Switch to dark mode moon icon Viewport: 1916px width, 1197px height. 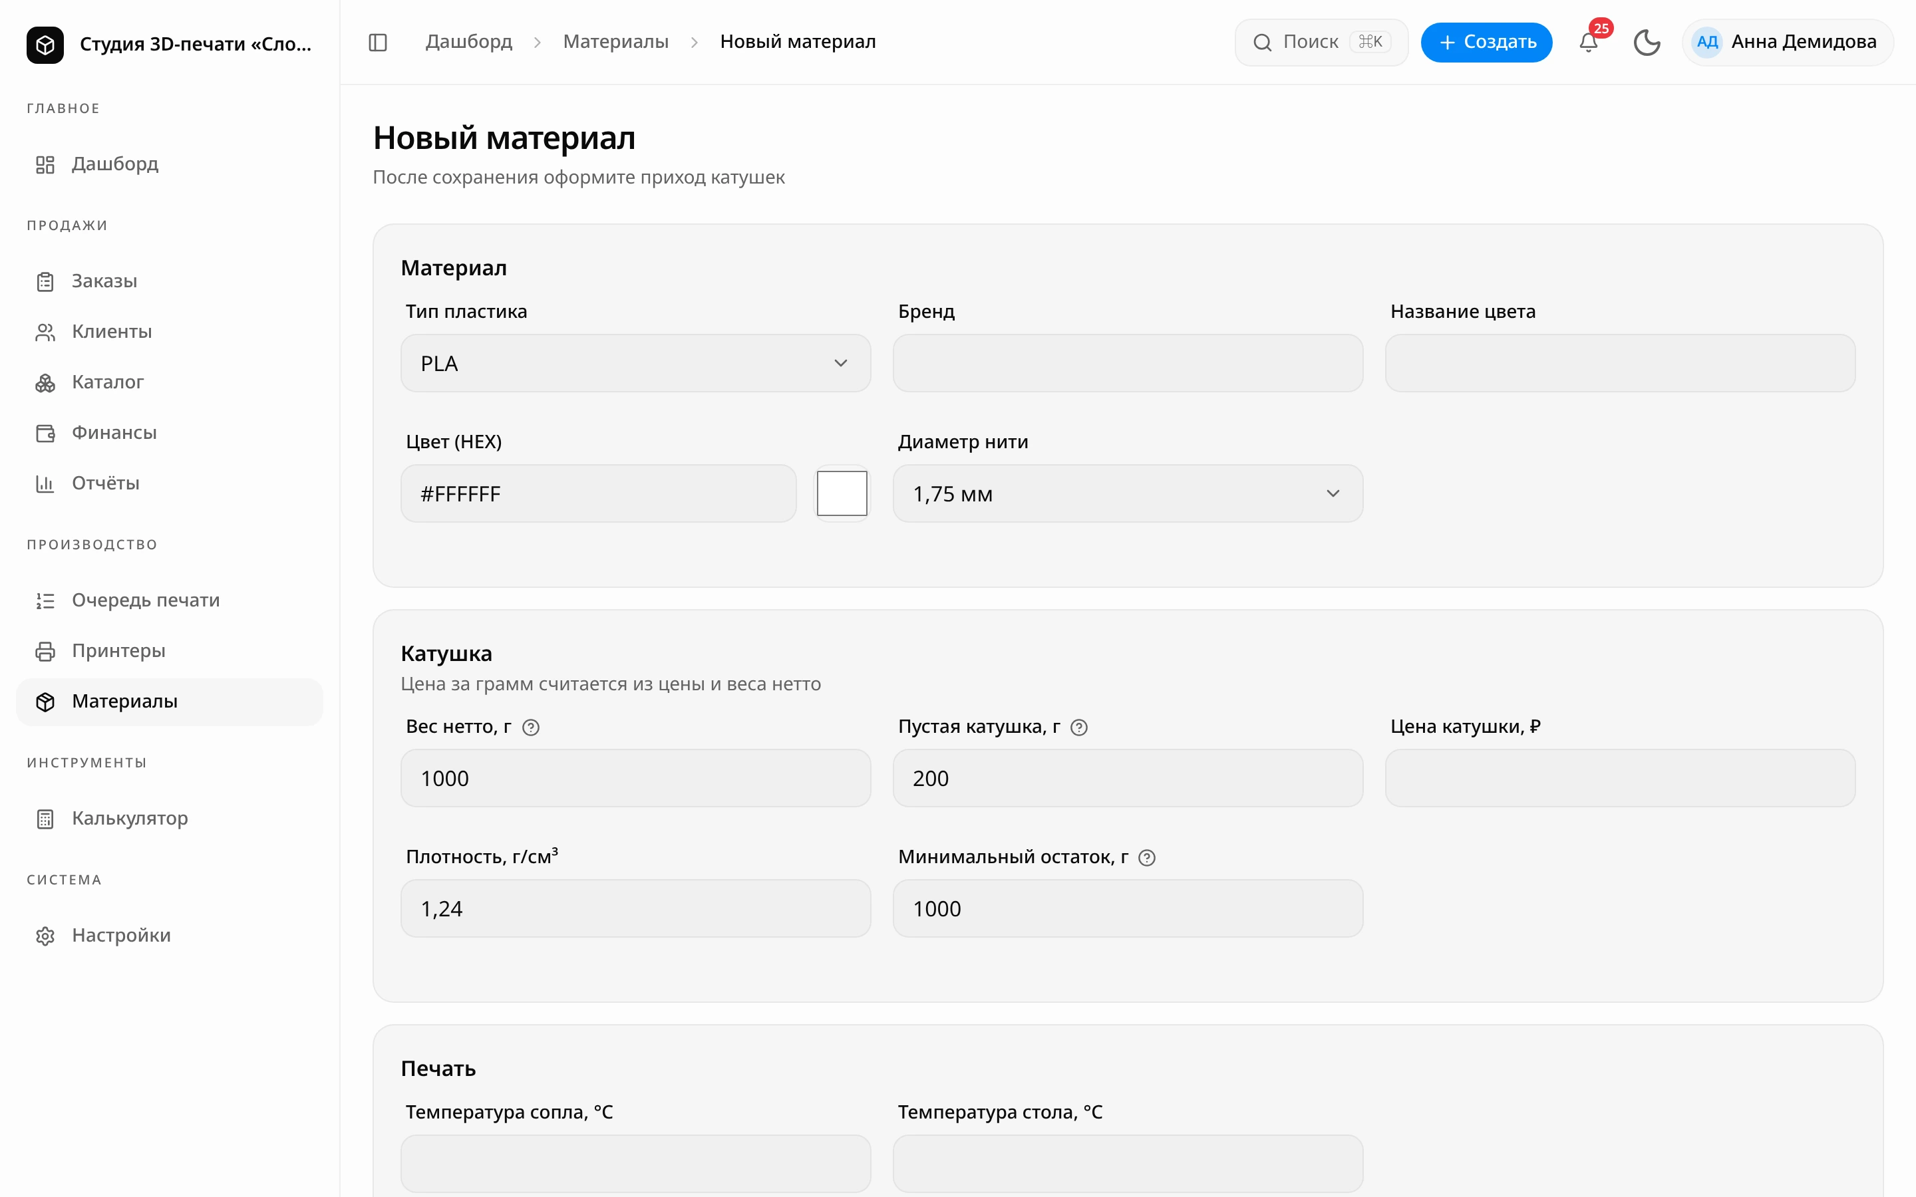[1647, 42]
